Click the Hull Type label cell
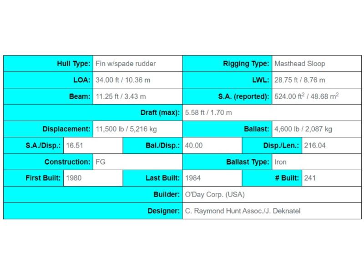Image resolution: width=364 pixels, height=273 pixels. 48,64
